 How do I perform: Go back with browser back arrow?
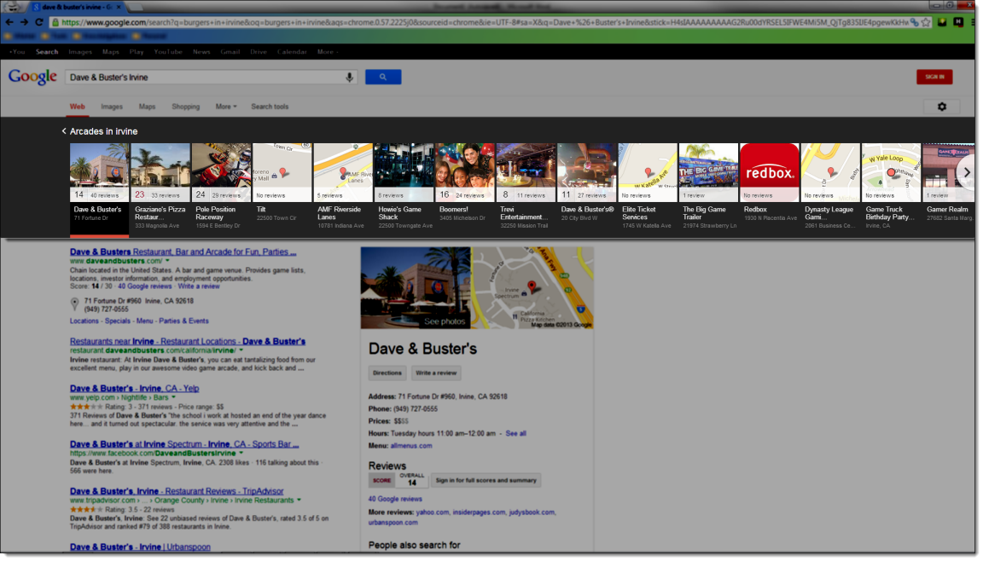(9, 22)
